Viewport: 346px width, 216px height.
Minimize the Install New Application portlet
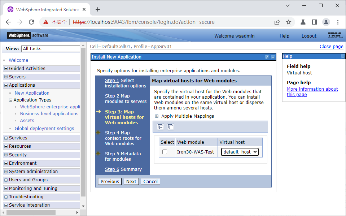(x=273, y=57)
